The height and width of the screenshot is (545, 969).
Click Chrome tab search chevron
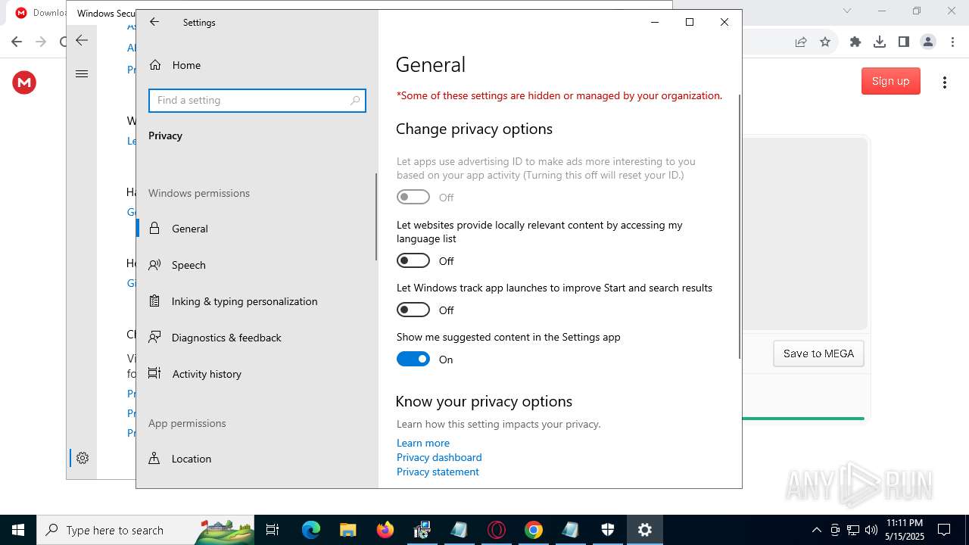(x=847, y=11)
